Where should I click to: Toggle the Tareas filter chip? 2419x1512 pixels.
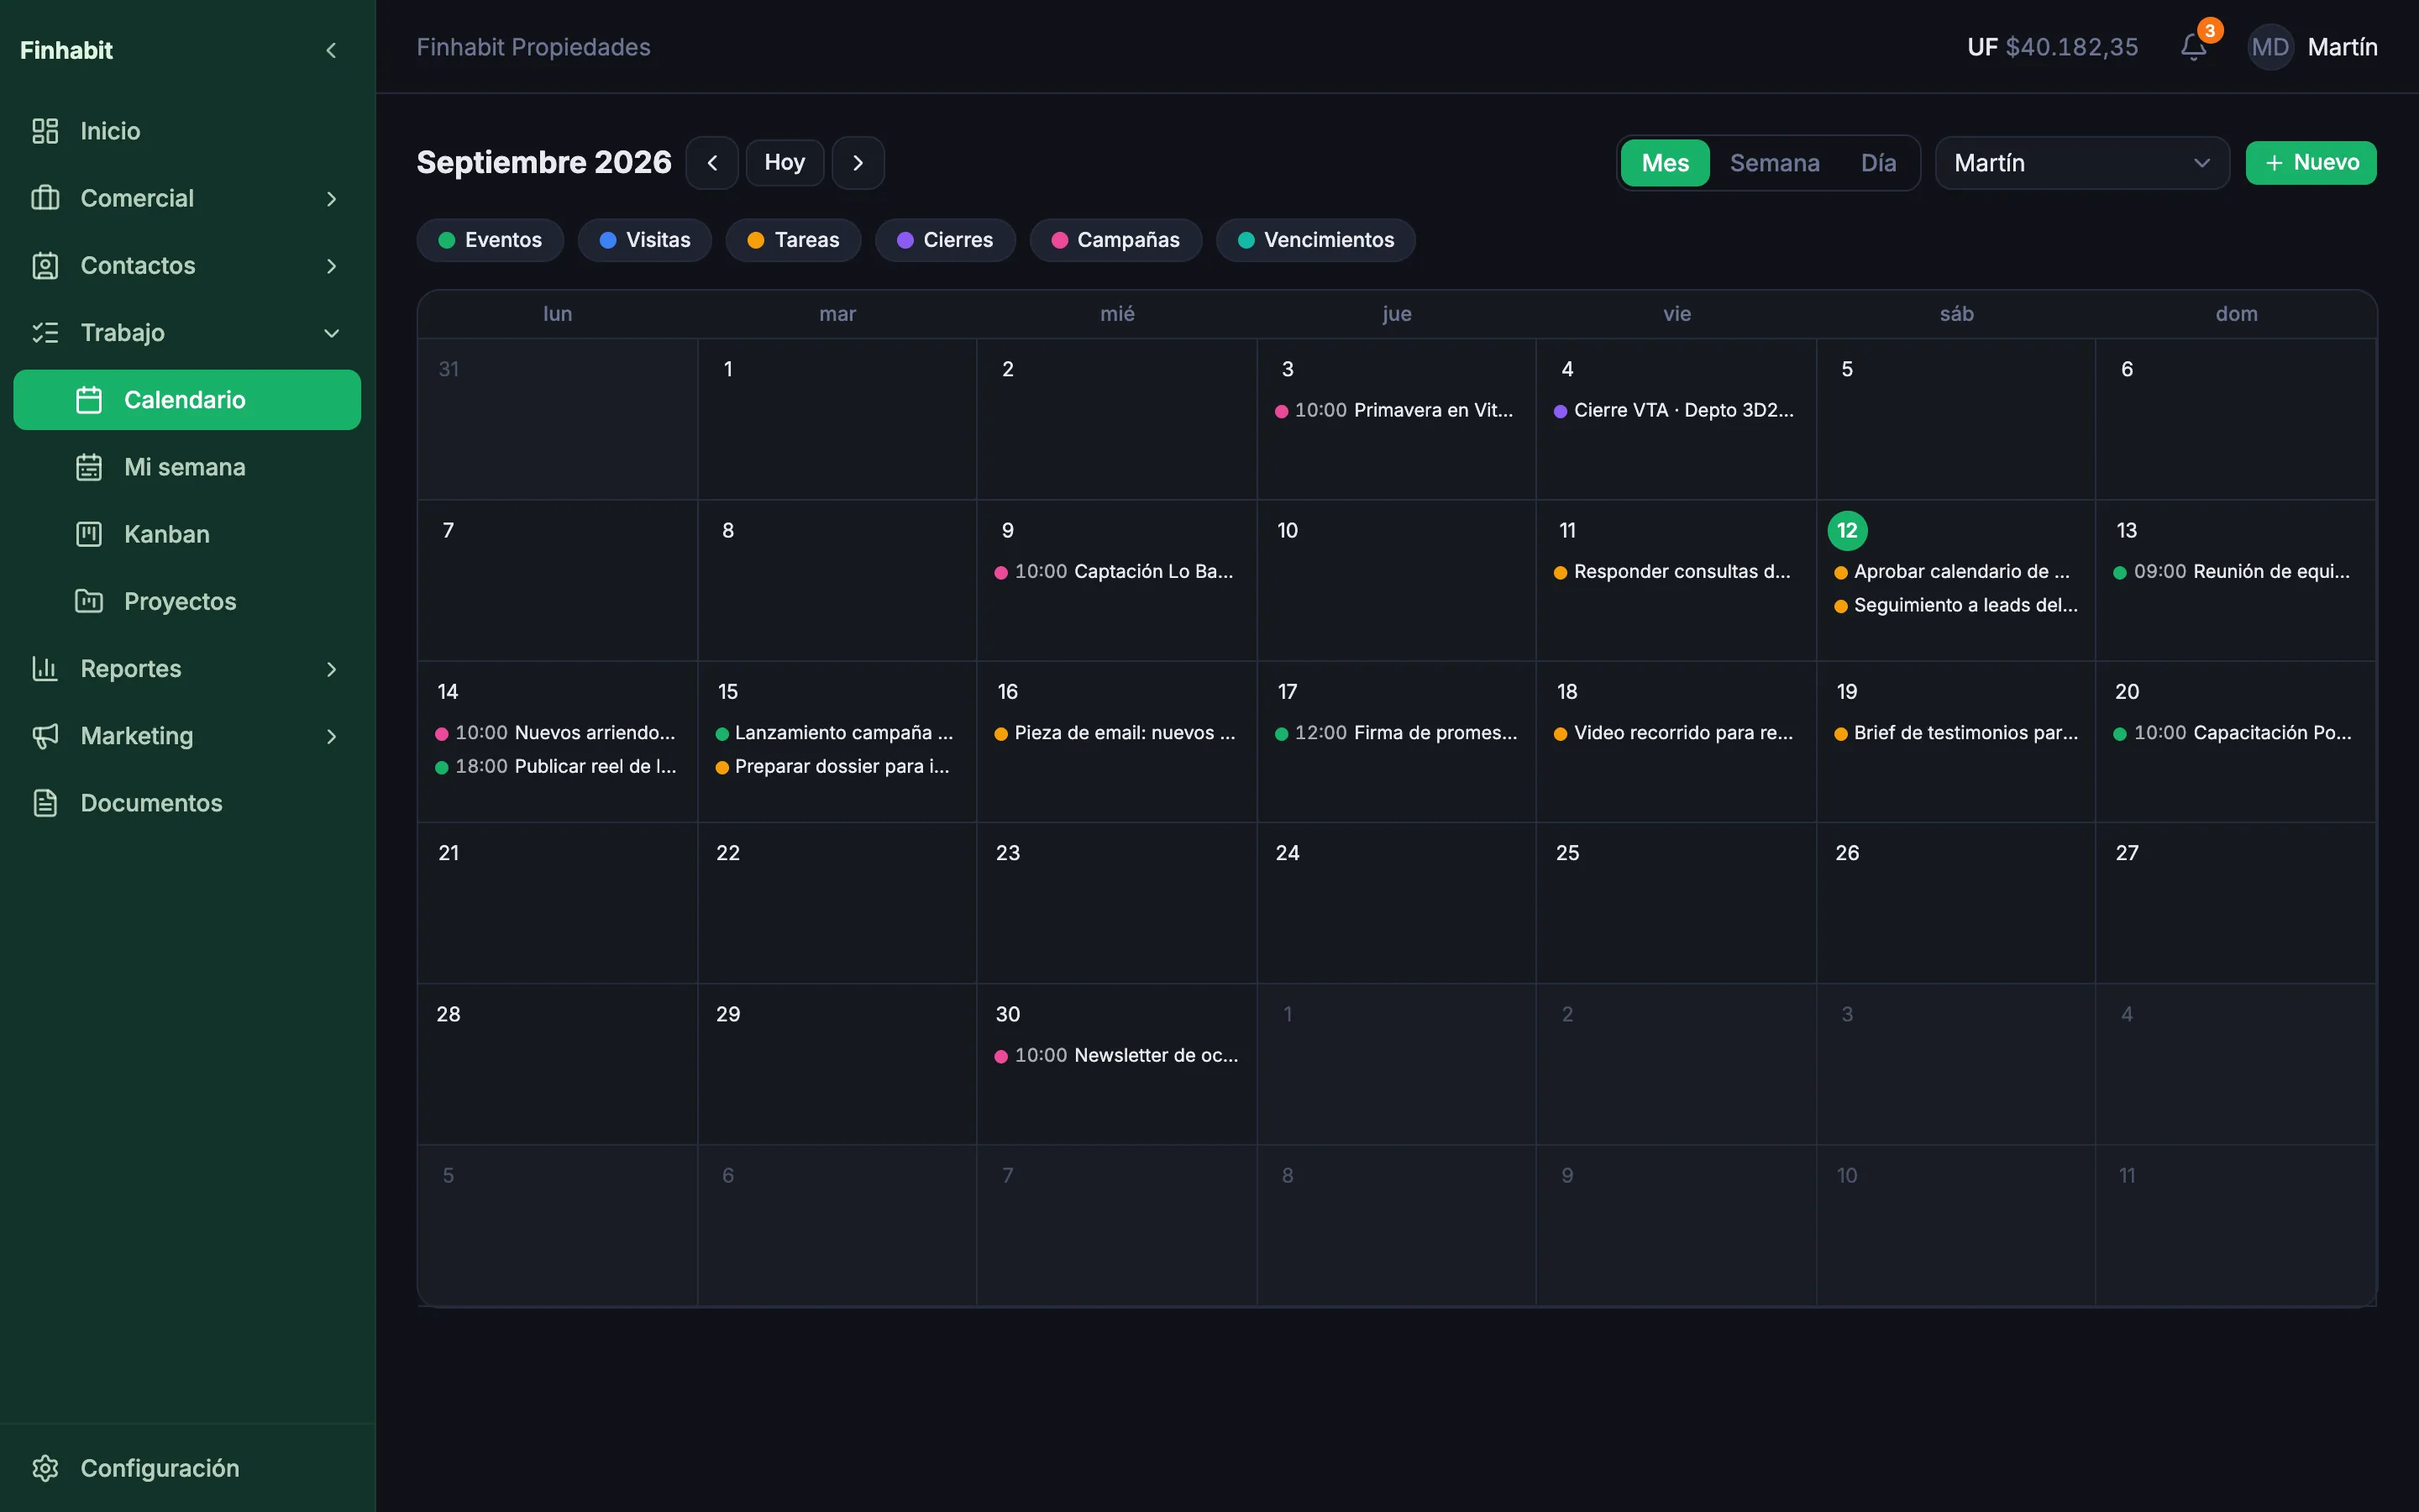click(794, 240)
